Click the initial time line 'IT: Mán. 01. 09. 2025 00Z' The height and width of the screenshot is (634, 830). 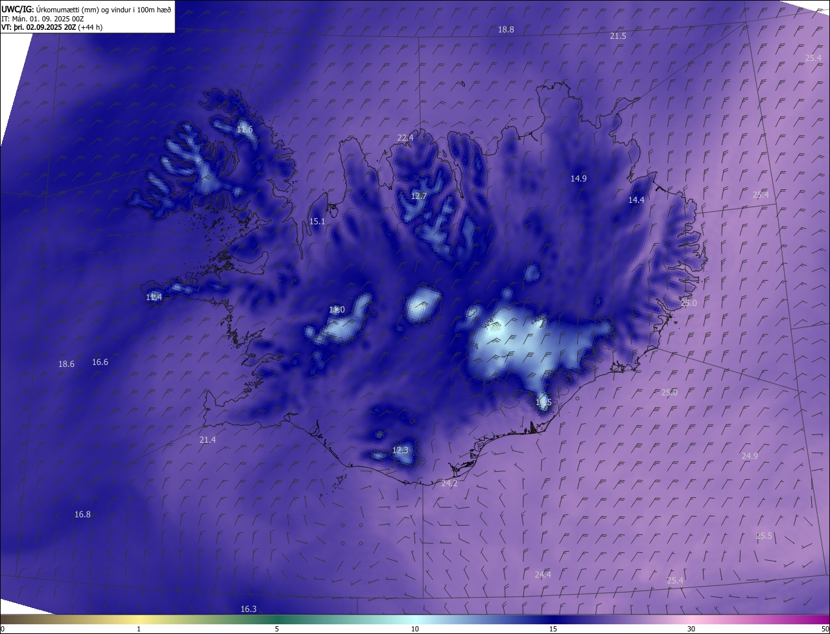pyautogui.click(x=42, y=19)
